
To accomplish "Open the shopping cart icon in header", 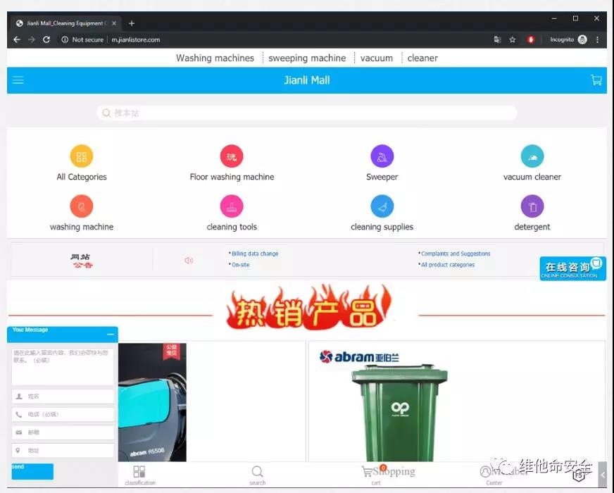I will pos(596,80).
